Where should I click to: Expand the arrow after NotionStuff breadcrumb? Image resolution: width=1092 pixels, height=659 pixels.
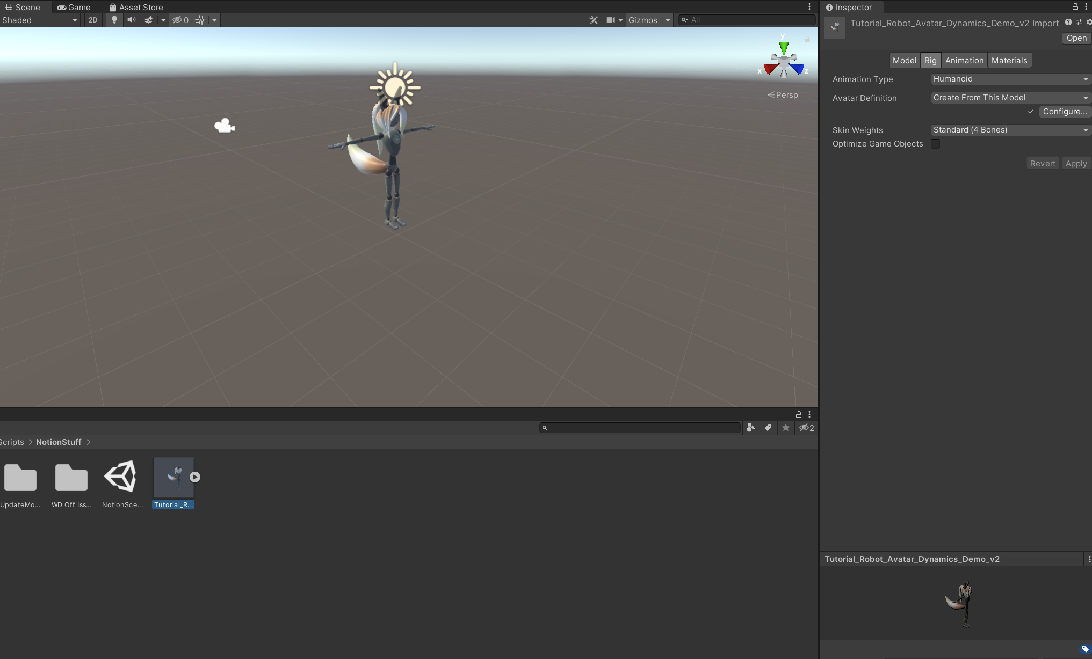[89, 442]
